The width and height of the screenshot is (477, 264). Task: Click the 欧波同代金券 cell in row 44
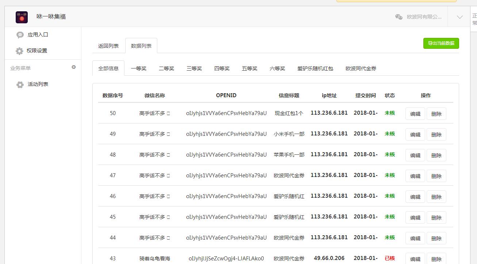[289, 238]
